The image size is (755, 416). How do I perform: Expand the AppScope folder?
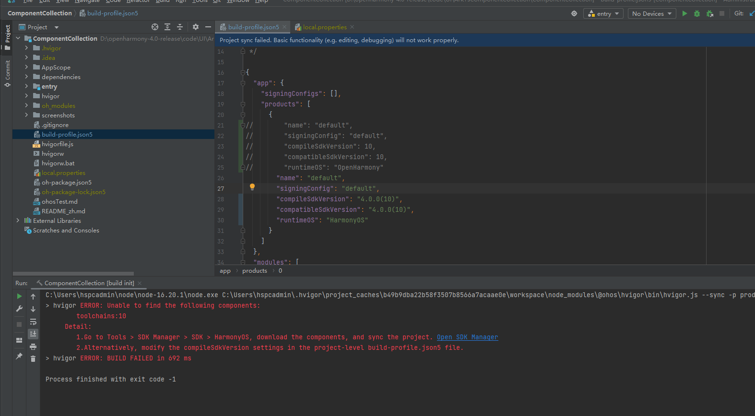pos(26,67)
